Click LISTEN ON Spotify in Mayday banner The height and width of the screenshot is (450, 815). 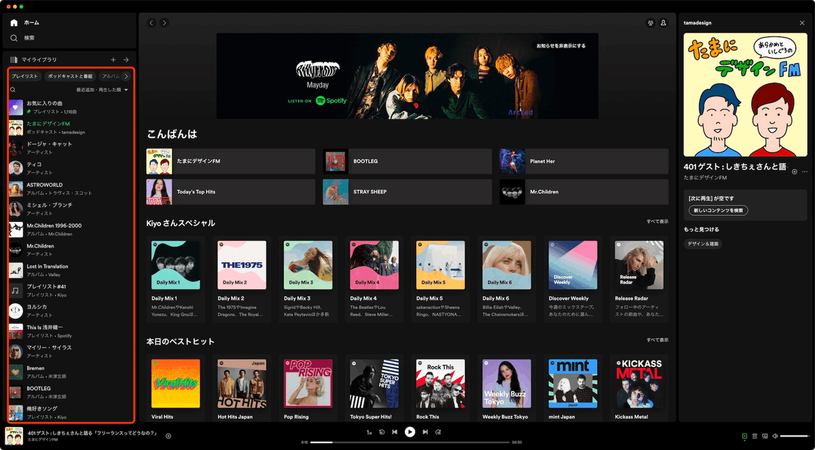317,100
